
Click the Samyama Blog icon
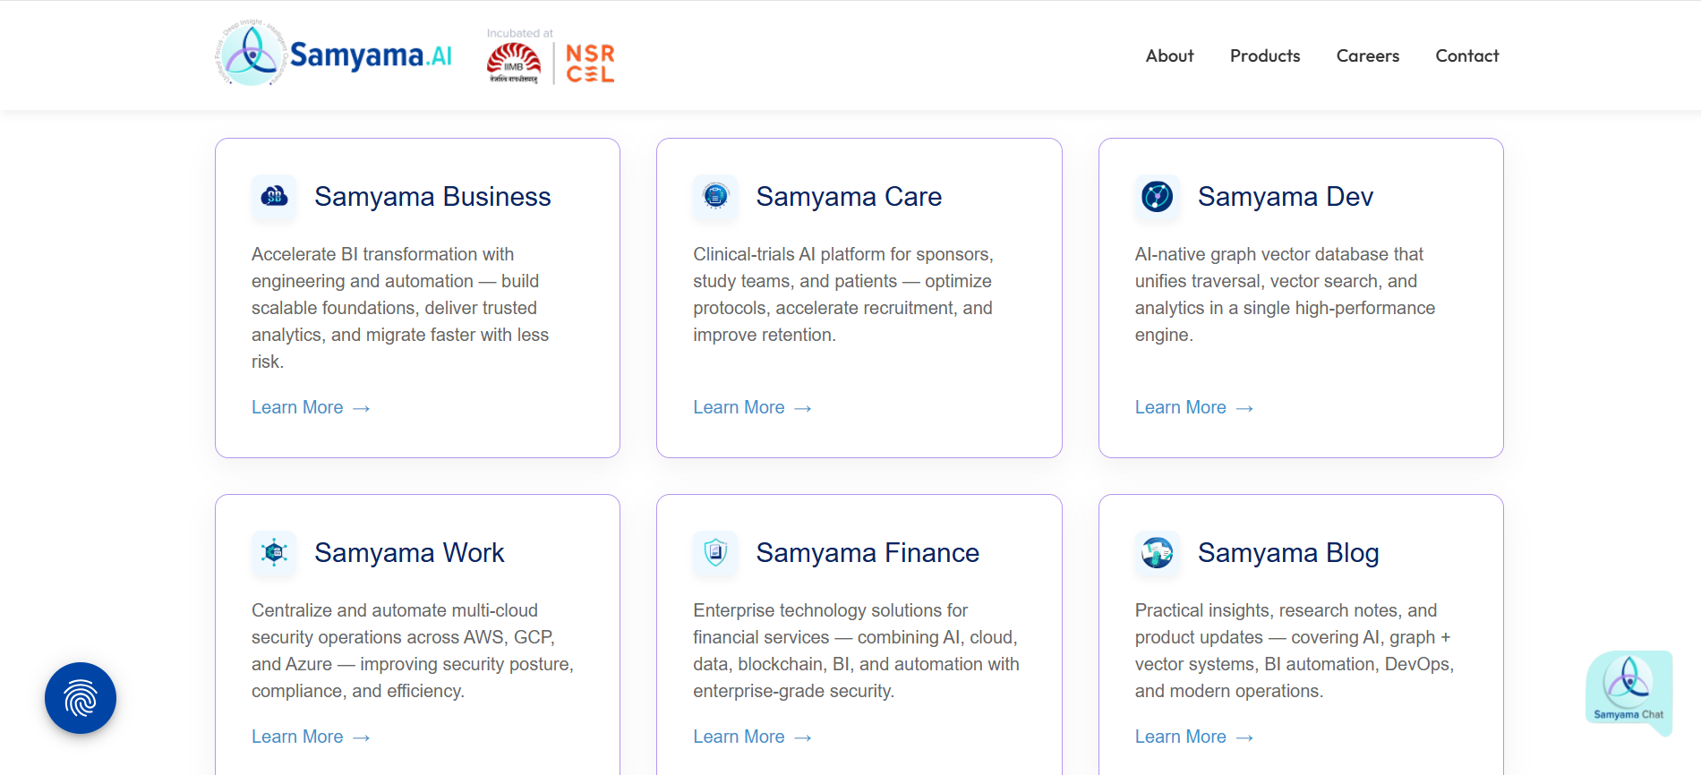1157,552
